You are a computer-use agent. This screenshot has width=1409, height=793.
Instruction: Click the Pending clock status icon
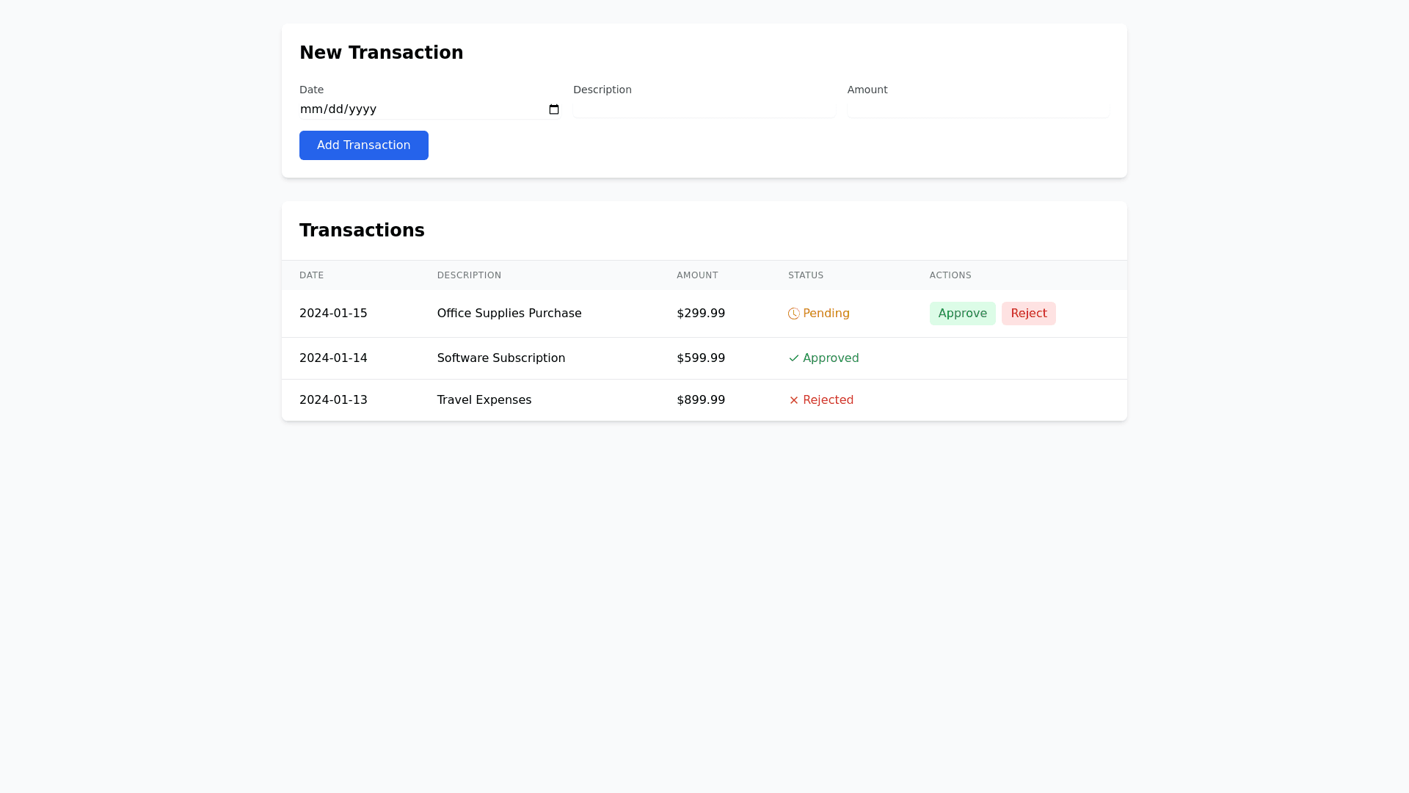coord(793,314)
